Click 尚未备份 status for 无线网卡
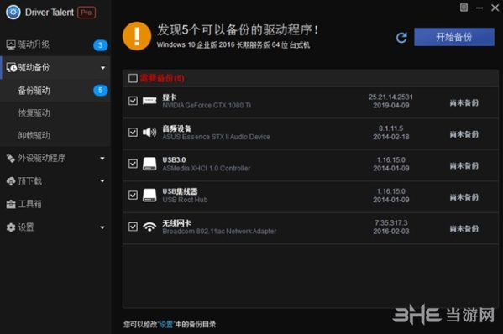503x334 pixels. coord(464,228)
